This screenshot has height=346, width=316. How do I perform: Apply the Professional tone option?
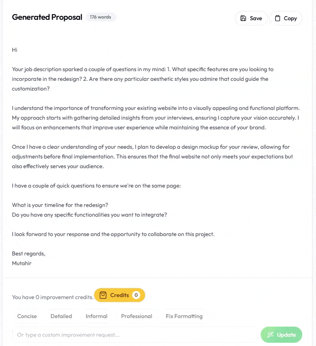coord(137,316)
